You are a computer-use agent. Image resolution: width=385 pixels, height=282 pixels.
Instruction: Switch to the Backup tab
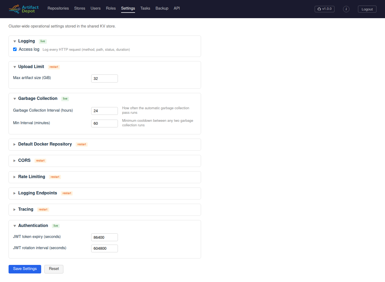pyautogui.click(x=162, y=8)
